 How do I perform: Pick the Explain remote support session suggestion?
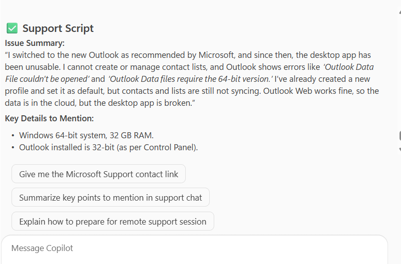(112, 222)
